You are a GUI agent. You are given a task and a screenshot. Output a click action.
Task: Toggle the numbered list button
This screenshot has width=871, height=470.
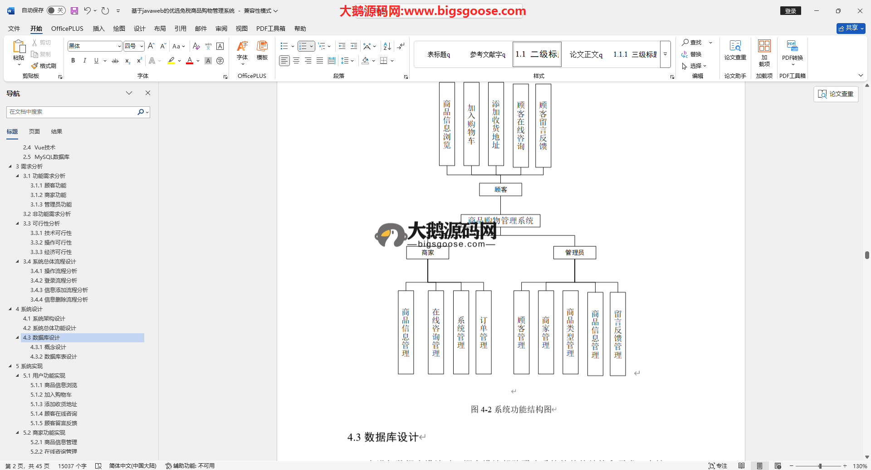tap(303, 46)
